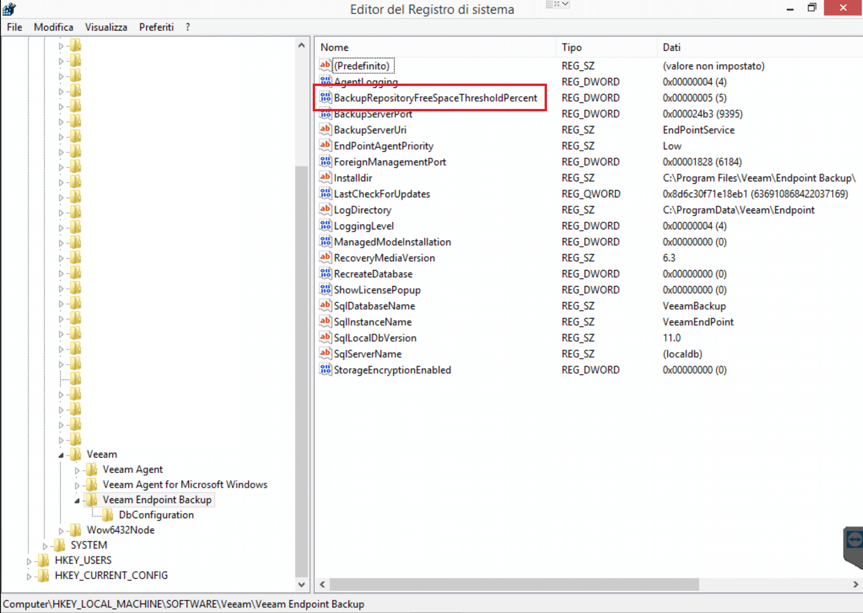Image resolution: width=863 pixels, height=613 pixels.
Task: Select the HKEY_USERS hive label
Action: (83, 560)
